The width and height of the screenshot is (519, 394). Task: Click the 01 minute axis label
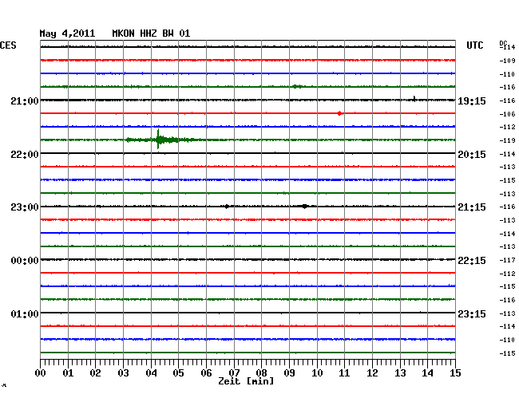[68, 373]
